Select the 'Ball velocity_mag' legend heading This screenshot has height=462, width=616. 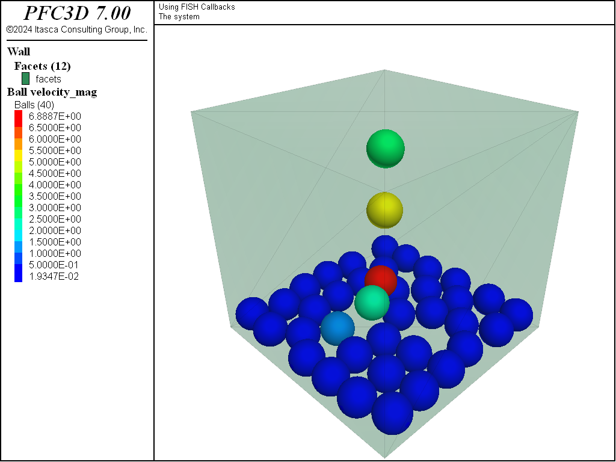tap(52, 92)
